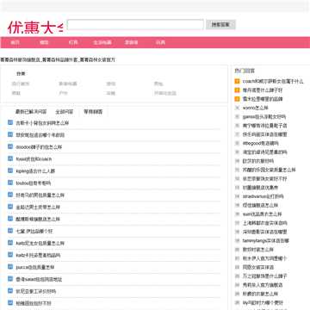Open hot answer tammytangs实体店在哪
310x310 pixels.
coord(266,240)
